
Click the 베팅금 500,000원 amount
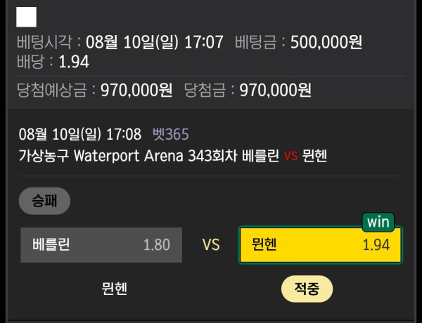[299, 42]
